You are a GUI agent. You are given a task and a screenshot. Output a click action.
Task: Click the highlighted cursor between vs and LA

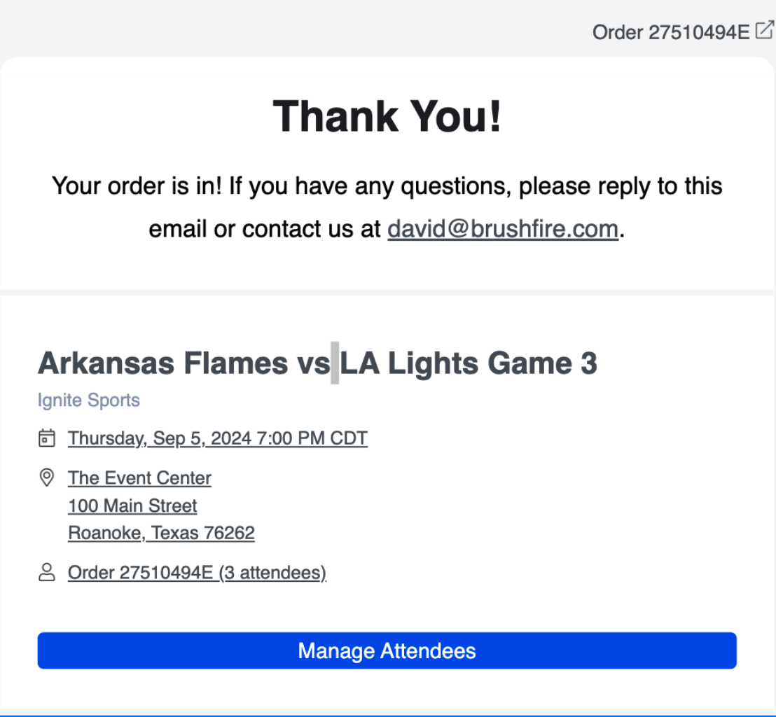[x=335, y=363]
